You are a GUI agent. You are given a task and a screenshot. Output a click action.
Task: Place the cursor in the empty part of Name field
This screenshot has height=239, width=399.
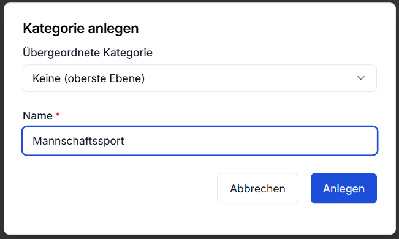(249, 141)
